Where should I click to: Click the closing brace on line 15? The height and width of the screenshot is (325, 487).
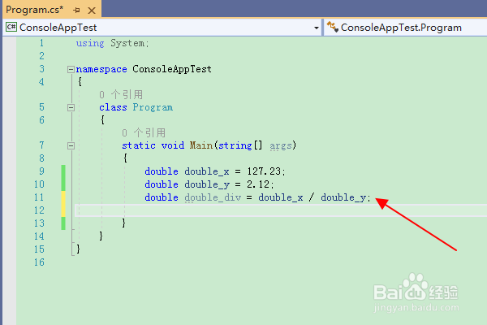tap(78, 249)
